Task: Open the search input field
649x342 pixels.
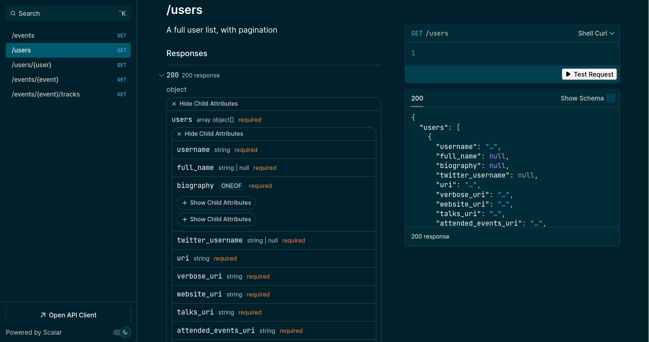Action: 68,14
